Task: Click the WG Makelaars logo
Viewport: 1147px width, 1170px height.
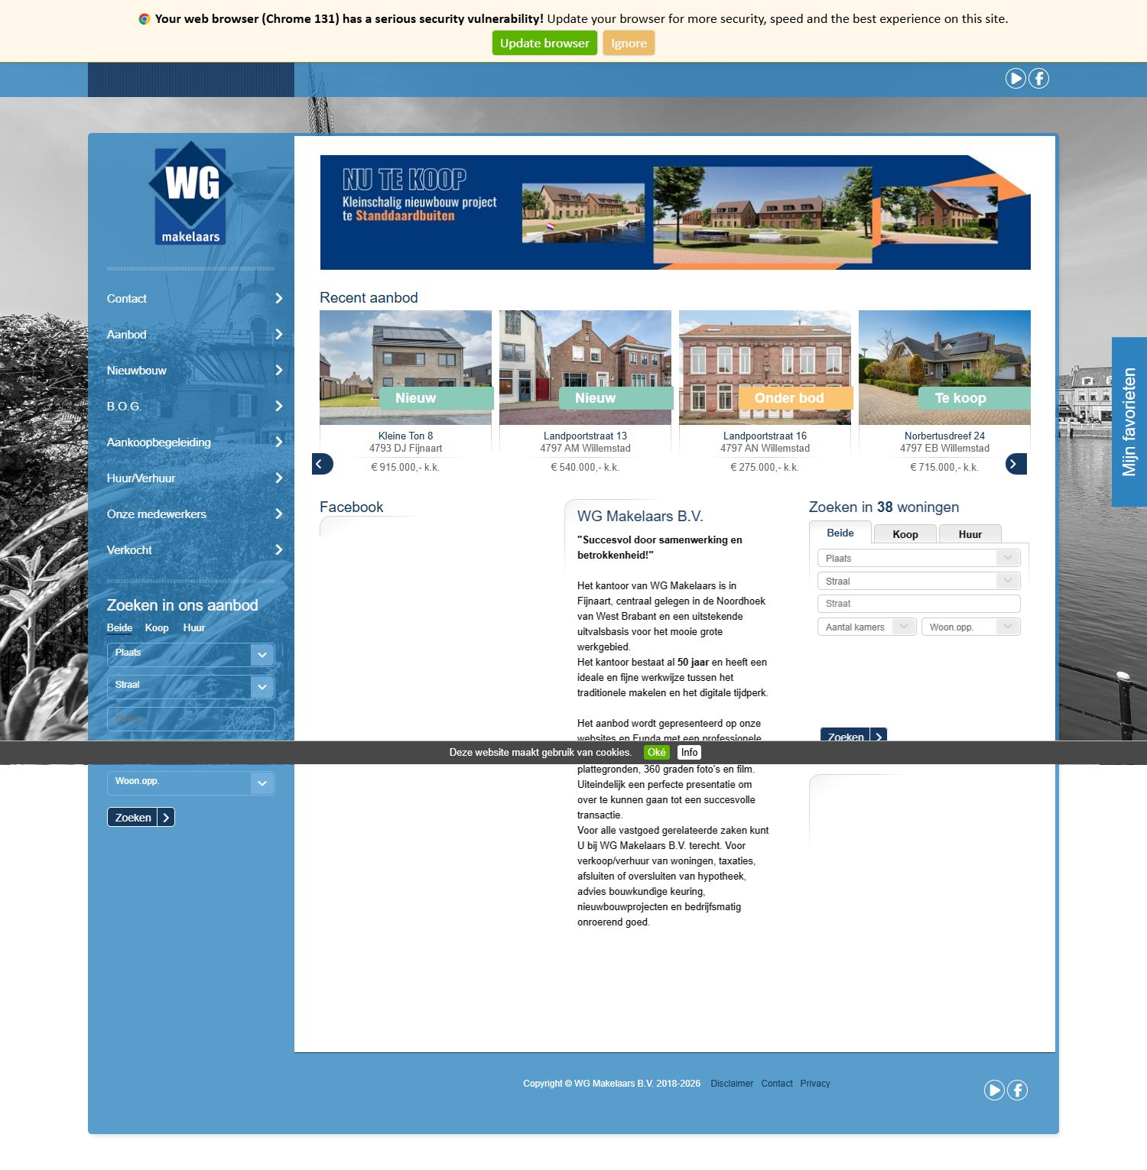Action: [x=190, y=196]
